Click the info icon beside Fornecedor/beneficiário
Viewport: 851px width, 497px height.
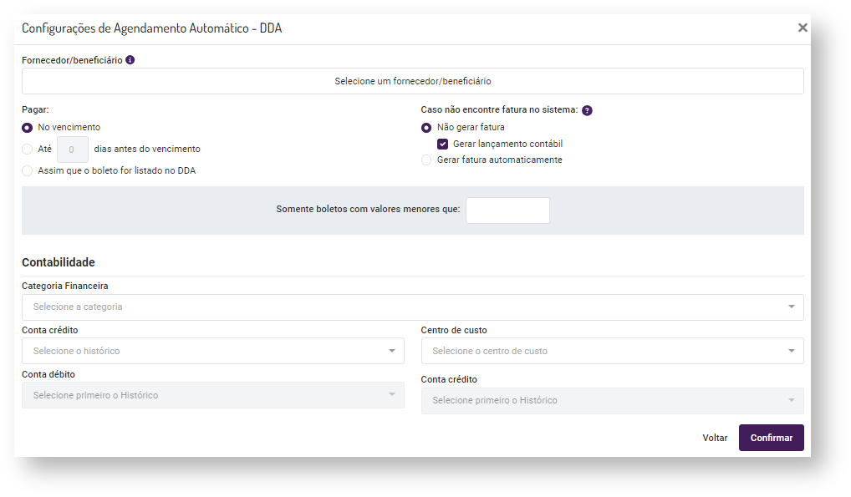(x=130, y=60)
